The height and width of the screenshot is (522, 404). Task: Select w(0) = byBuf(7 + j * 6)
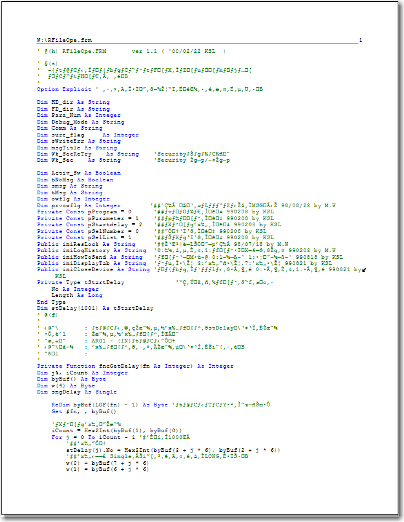107,463
